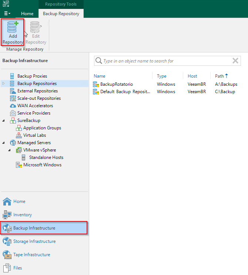Click the Tape Infrastructure navigation icon
Viewport: 248px width, 275px height.
[x=7, y=255]
